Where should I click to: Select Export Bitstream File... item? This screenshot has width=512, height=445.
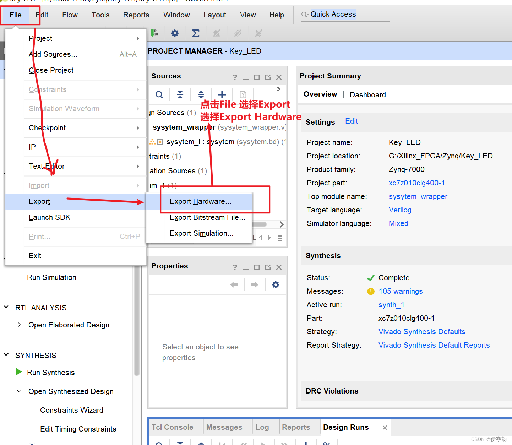coord(199,217)
